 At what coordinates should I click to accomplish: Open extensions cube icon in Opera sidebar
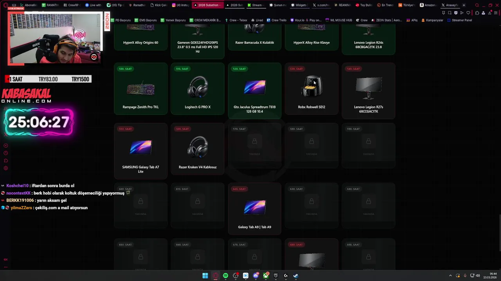tap(6, 160)
